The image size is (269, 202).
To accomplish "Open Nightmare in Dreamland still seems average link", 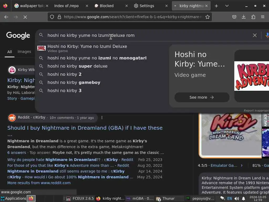I will pyautogui.click(x=66, y=171).
